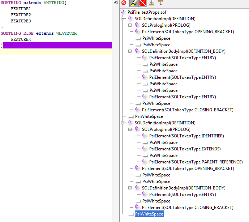Toggle the yellow highlighter marker button
249x222 pixels.
click(x=134, y=3)
